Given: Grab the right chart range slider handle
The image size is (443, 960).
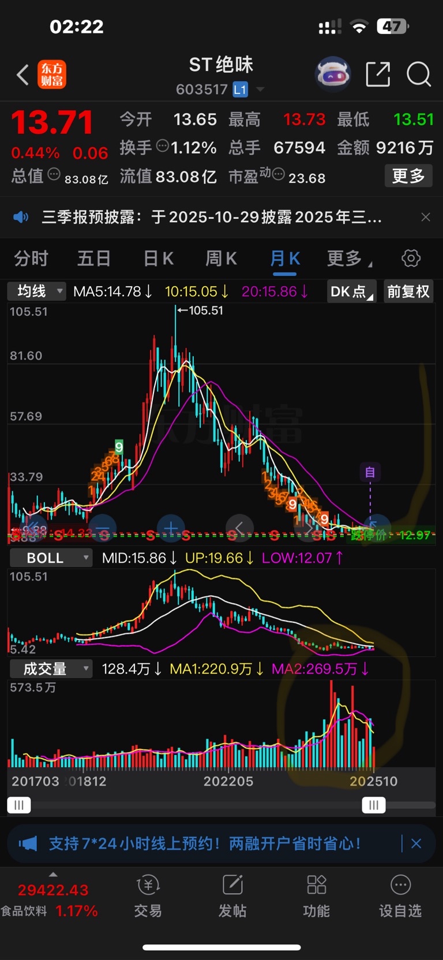Looking at the screenshot, I should pyautogui.click(x=374, y=805).
